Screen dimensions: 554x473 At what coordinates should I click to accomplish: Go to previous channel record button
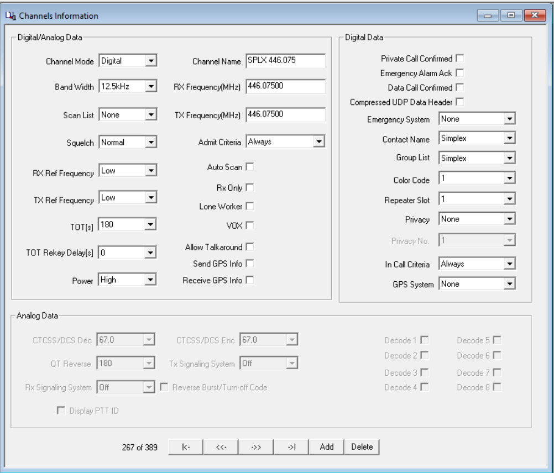tap(221, 447)
